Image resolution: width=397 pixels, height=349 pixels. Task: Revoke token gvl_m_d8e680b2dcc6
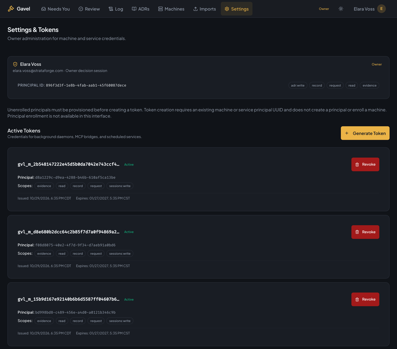tap(365, 232)
